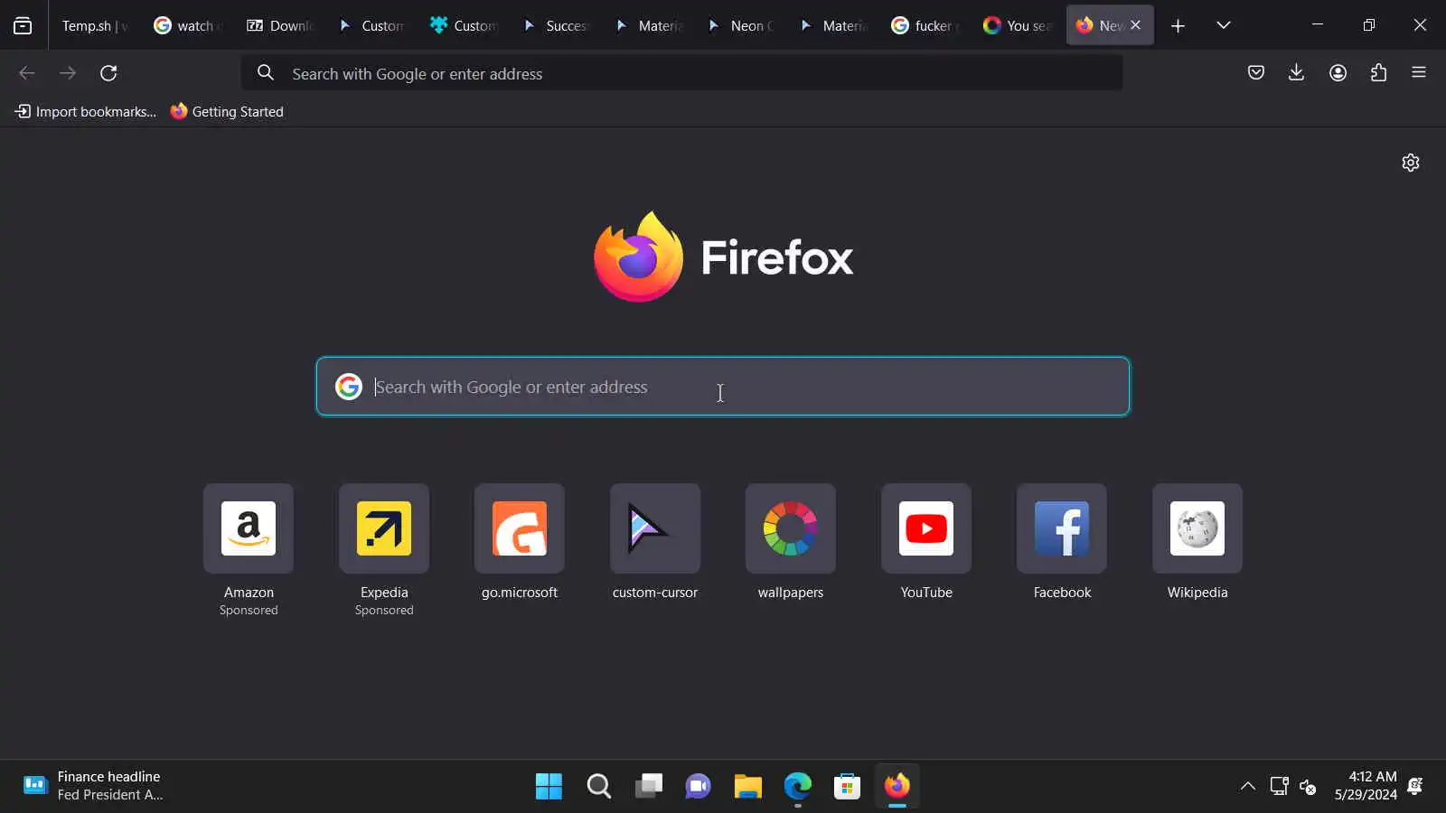The width and height of the screenshot is (1446, 813).
Task: Launch Microsoft Edge from the taskbar
Action: (x=797, y=787)
